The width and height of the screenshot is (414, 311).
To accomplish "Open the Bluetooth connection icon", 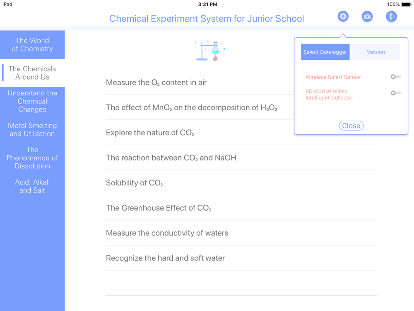I will 391,17.
